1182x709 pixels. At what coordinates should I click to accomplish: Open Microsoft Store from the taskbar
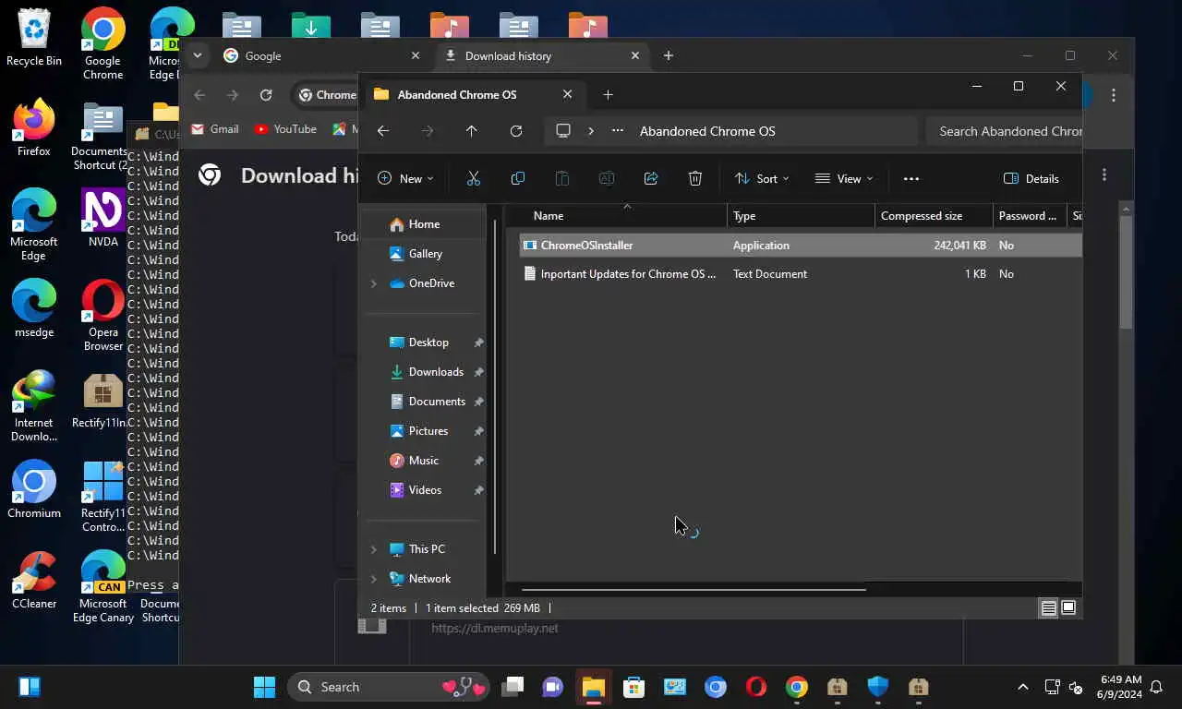coord(633,687)
